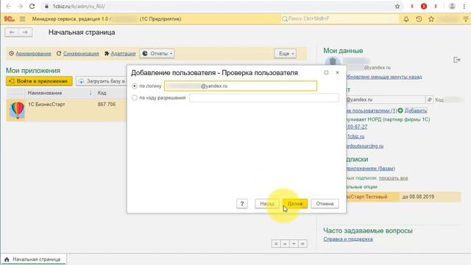
Task: Click the permission code input field
Action: click(x=264, y=98)
